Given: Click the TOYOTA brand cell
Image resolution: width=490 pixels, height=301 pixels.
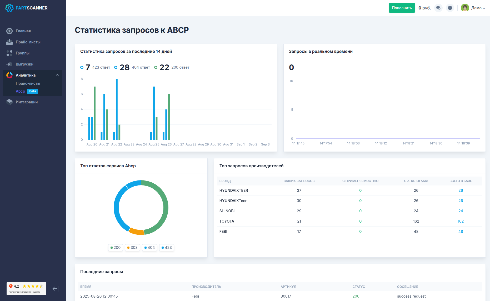Looking at the screenshot, I should pos(227,221).
